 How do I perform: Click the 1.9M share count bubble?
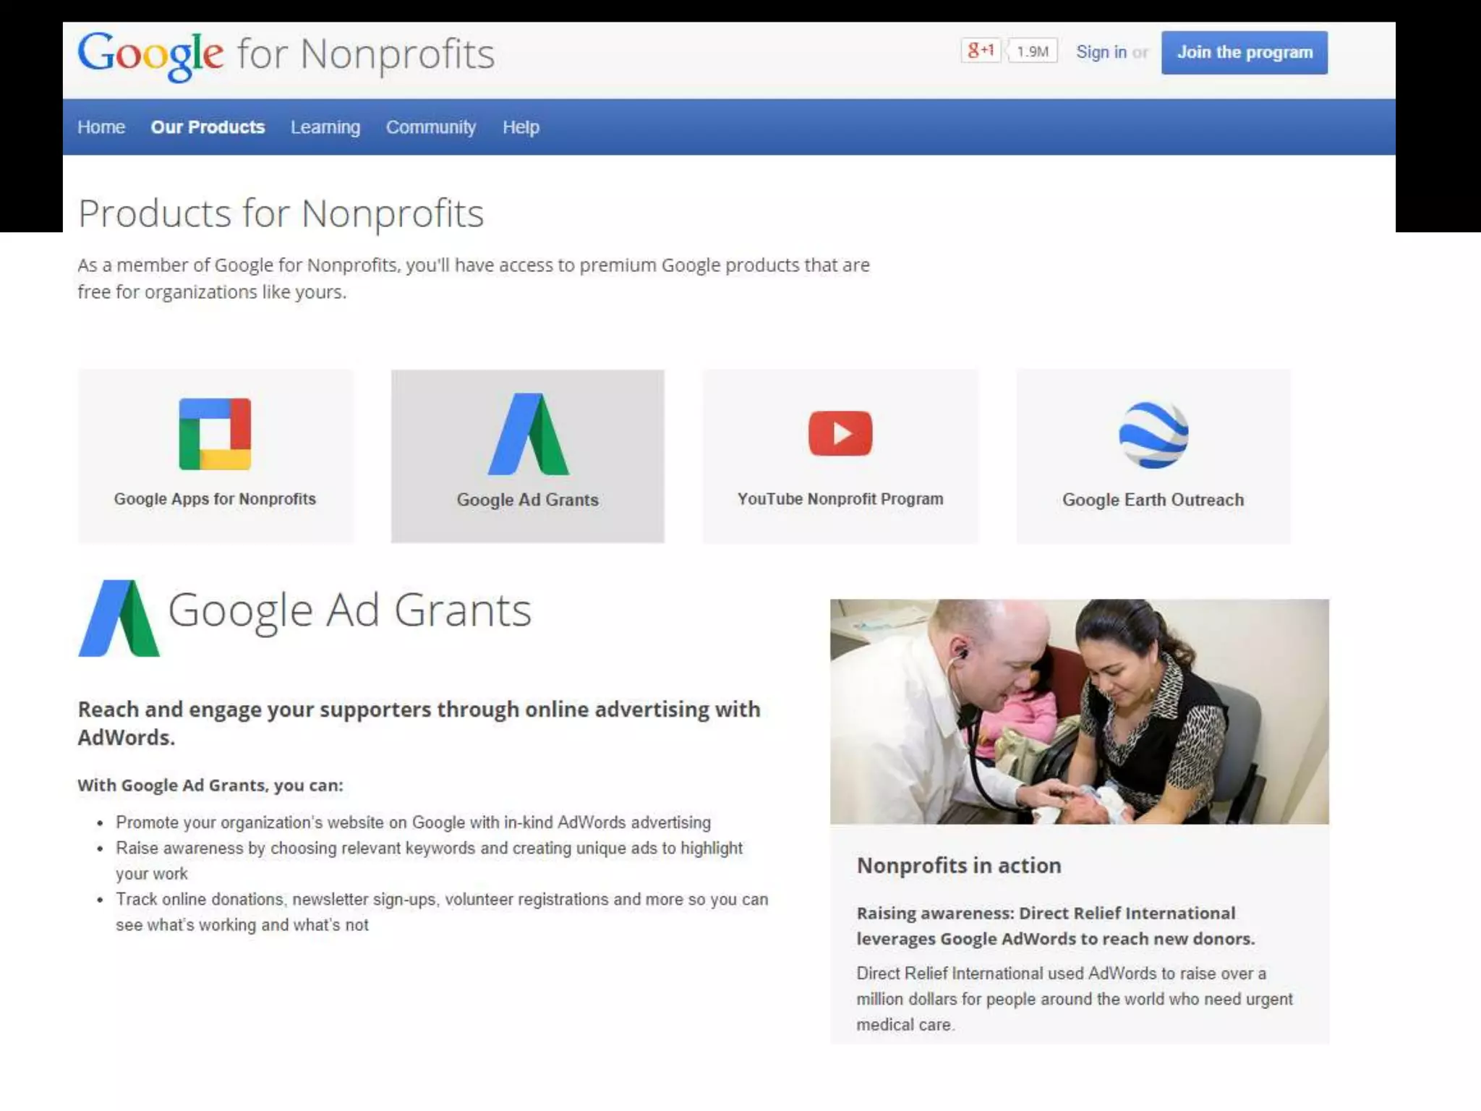(1032, 51)
